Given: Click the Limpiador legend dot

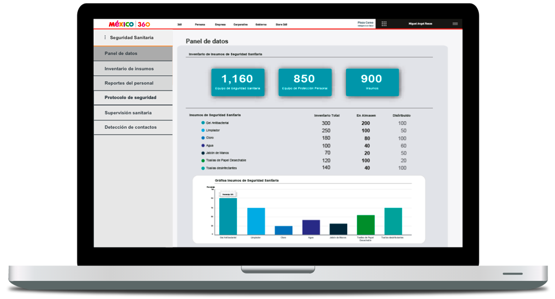Looking at the screenshot, I should pos(203,130).
